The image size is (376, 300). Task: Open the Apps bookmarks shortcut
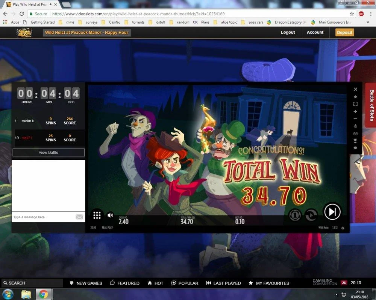[11, 22]
